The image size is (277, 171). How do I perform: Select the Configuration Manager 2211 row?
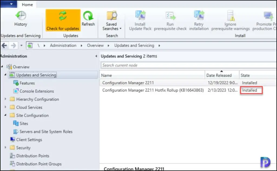coord(188,83)
